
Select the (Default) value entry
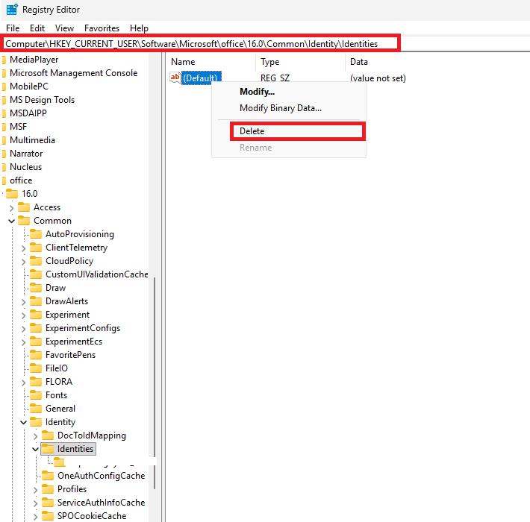pos(201,78)
